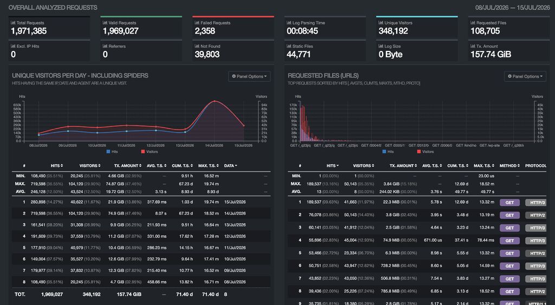
Task: Click the MAX. row label in visitors table
Action: [x=21, y=184]
